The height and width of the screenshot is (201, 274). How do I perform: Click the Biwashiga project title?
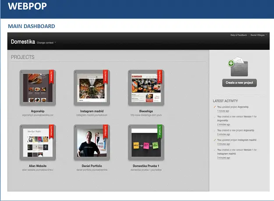pyautogui.click(x=146, y=111)
